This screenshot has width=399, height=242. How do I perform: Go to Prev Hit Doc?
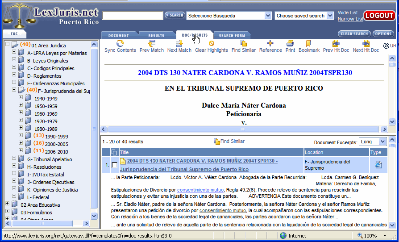point(336,46)
